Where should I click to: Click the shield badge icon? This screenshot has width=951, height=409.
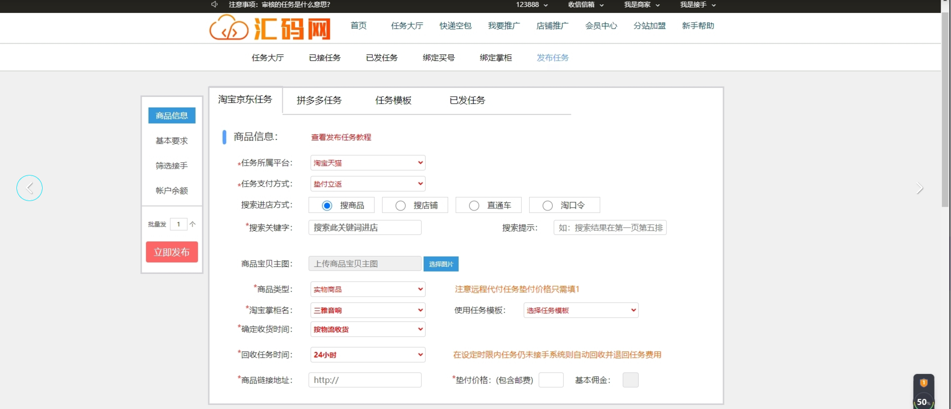[923, 382]
